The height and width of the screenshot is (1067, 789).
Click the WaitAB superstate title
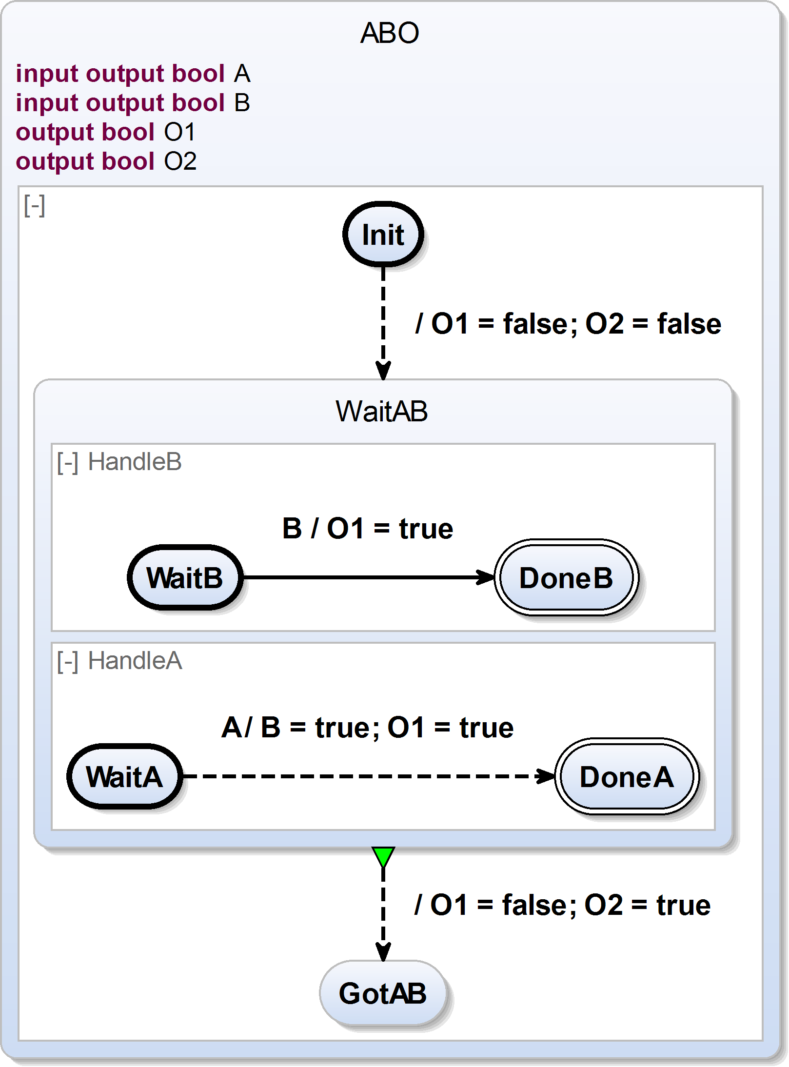click(x=382, y=411)
